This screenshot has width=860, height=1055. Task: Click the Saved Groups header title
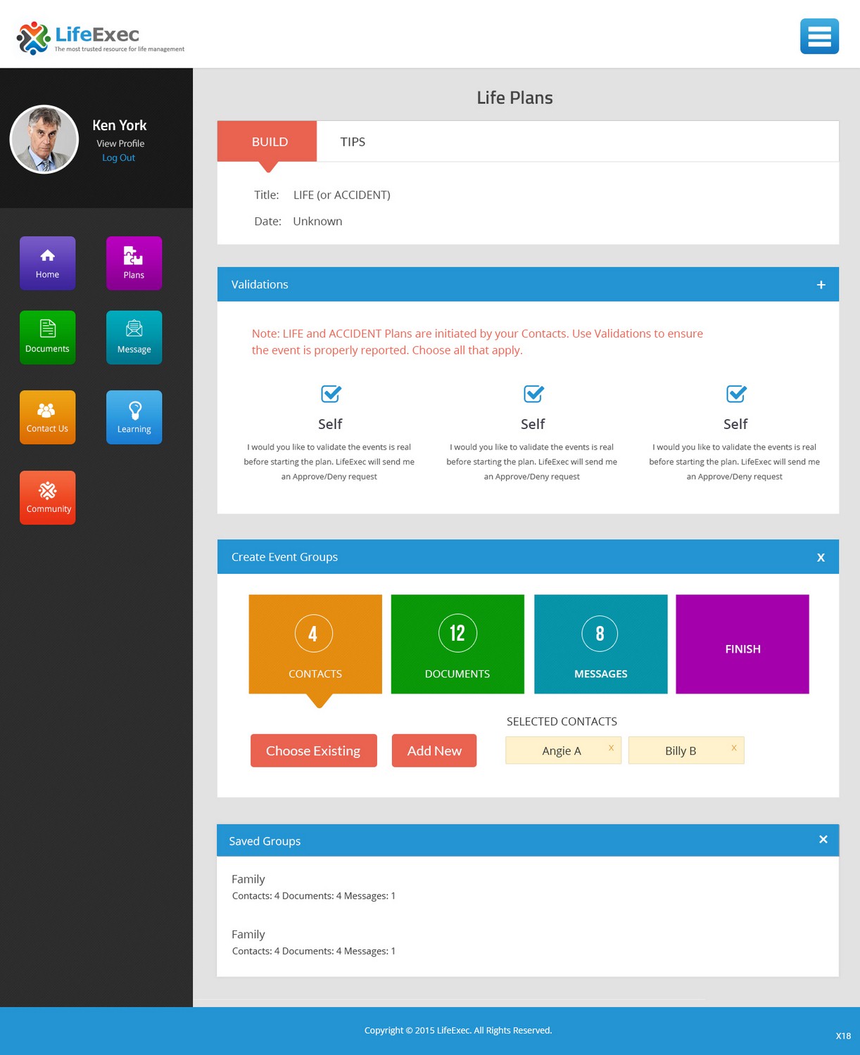265,841
